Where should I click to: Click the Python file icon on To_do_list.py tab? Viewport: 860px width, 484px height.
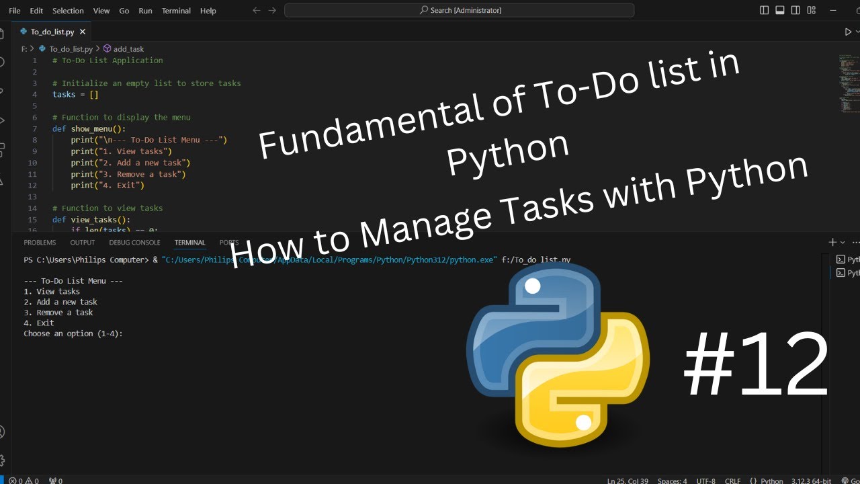point(24,32)
